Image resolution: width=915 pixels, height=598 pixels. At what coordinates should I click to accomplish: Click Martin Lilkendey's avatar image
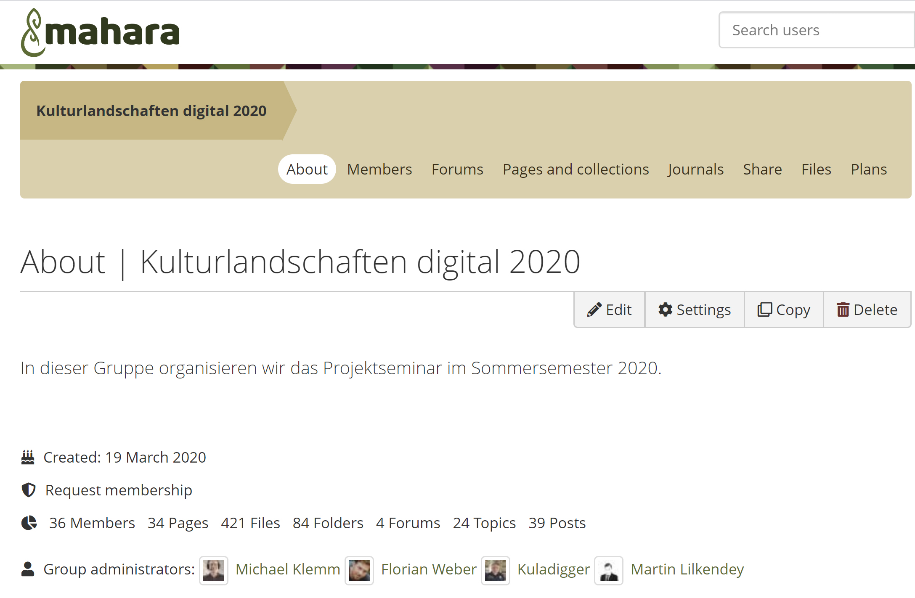point(609,571)
